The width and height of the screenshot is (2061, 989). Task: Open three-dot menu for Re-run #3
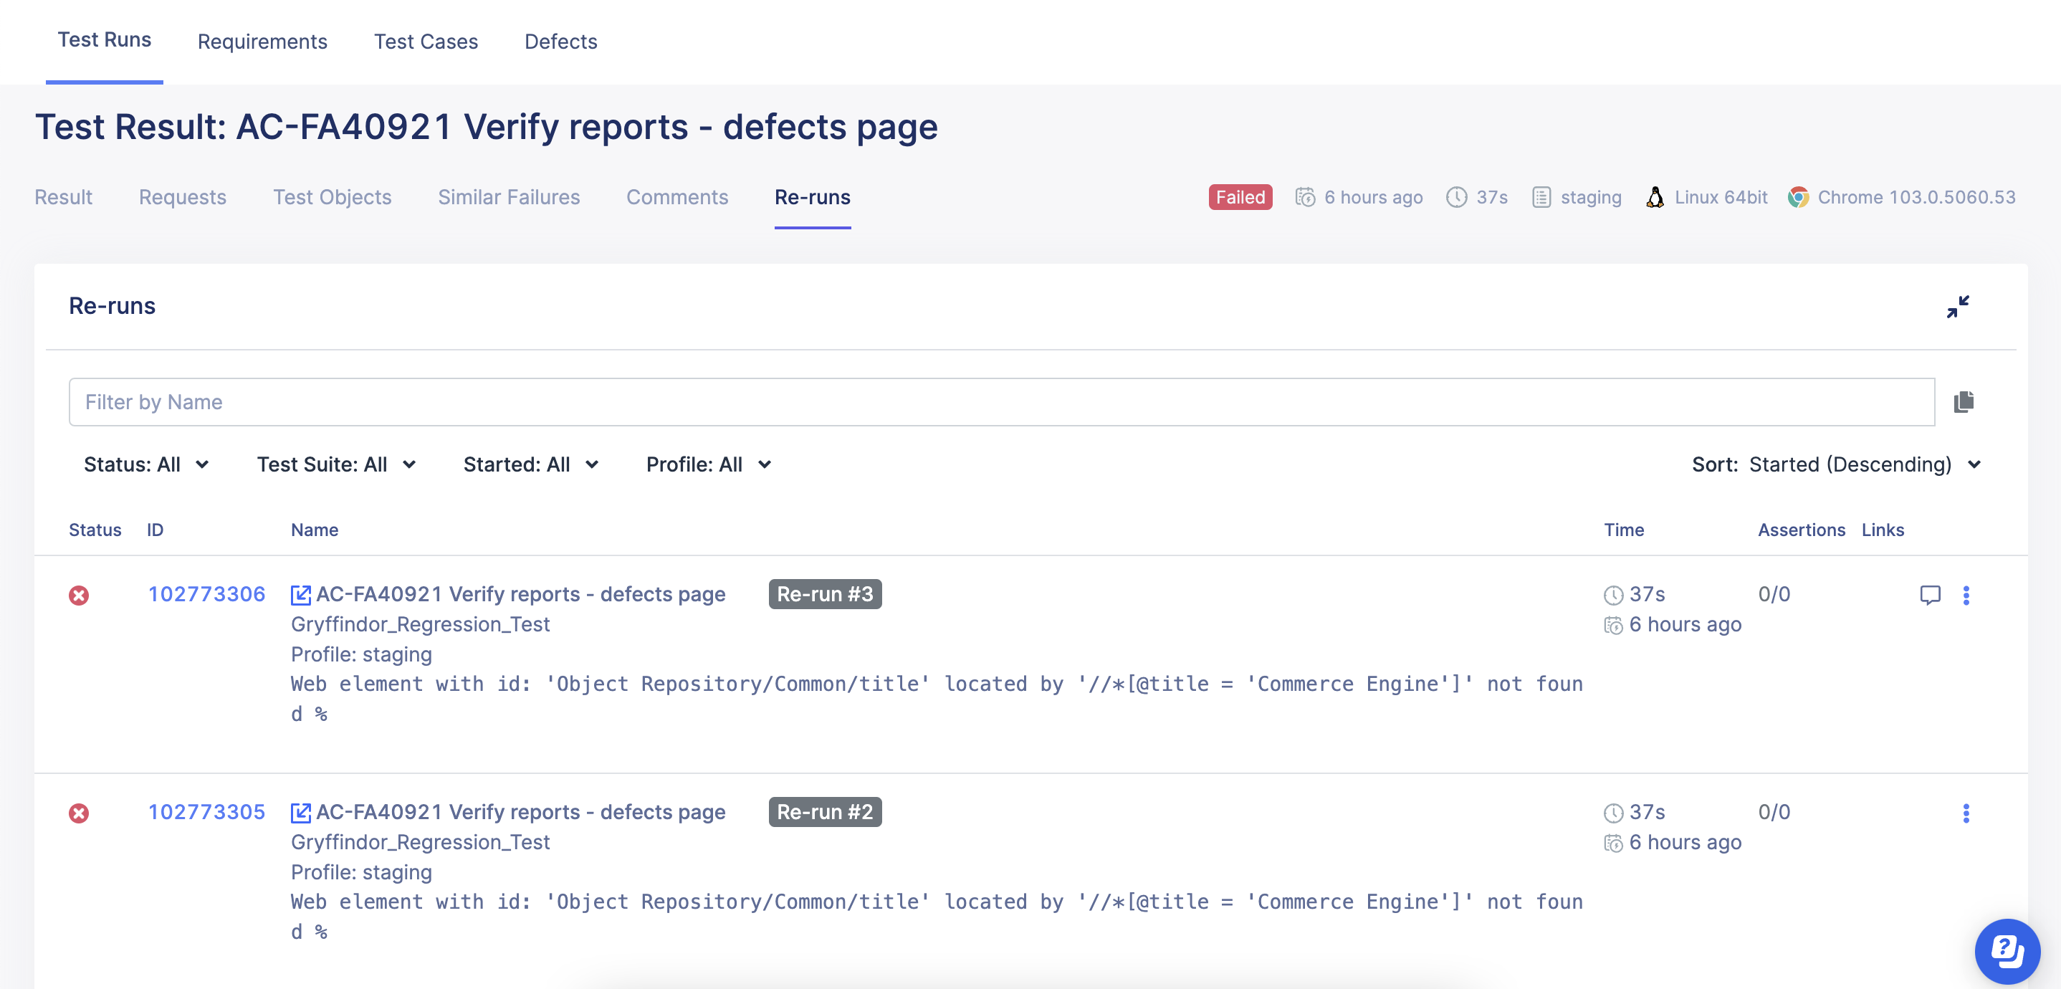click(1966, 595)
